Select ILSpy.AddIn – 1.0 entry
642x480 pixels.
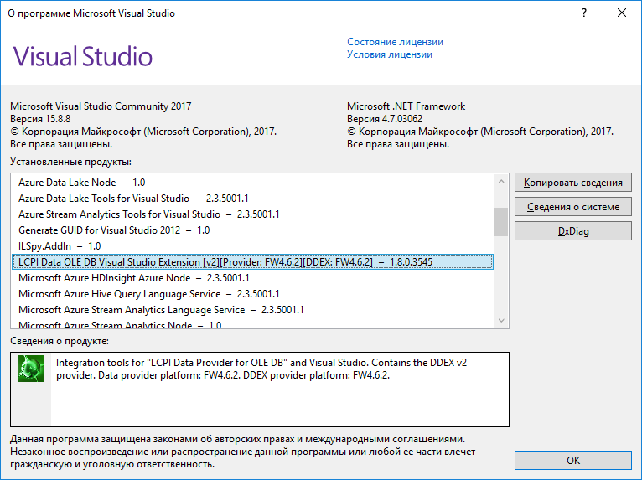click(x=252, y=246)
